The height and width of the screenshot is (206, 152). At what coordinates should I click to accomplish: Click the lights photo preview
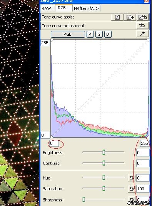(20, 103)
